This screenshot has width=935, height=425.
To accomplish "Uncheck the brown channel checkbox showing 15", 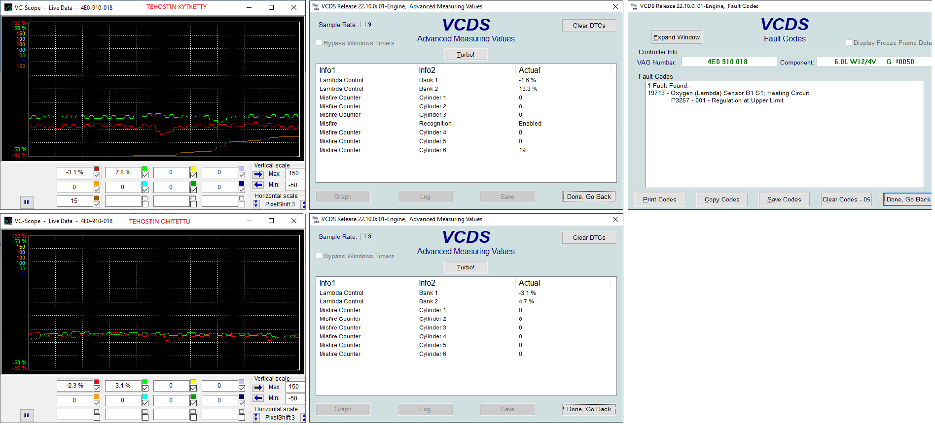I will (97, 204).
